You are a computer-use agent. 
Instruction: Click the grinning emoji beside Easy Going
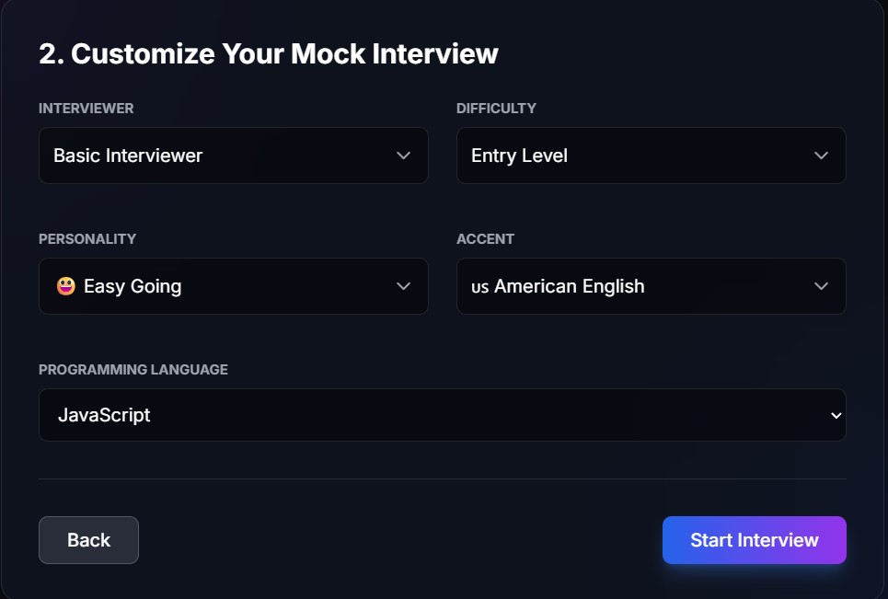67,286
